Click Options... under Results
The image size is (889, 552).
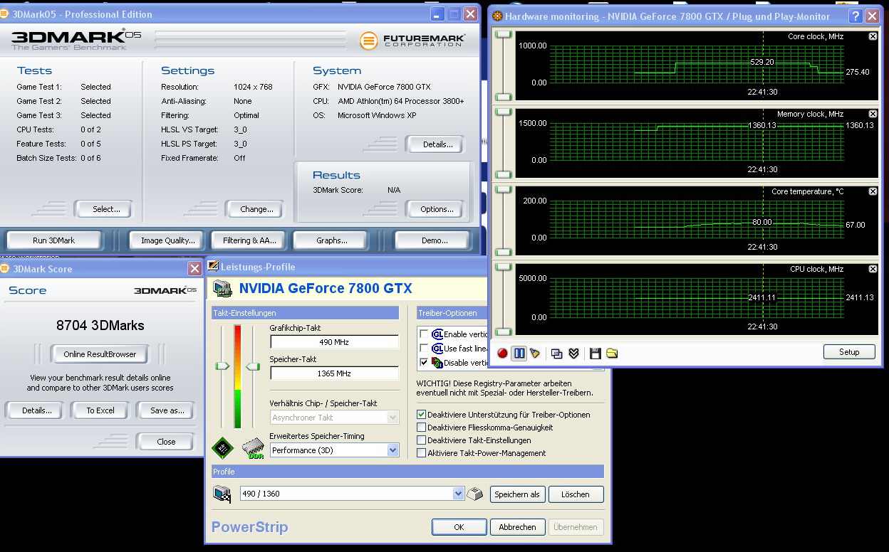point(437,209)
